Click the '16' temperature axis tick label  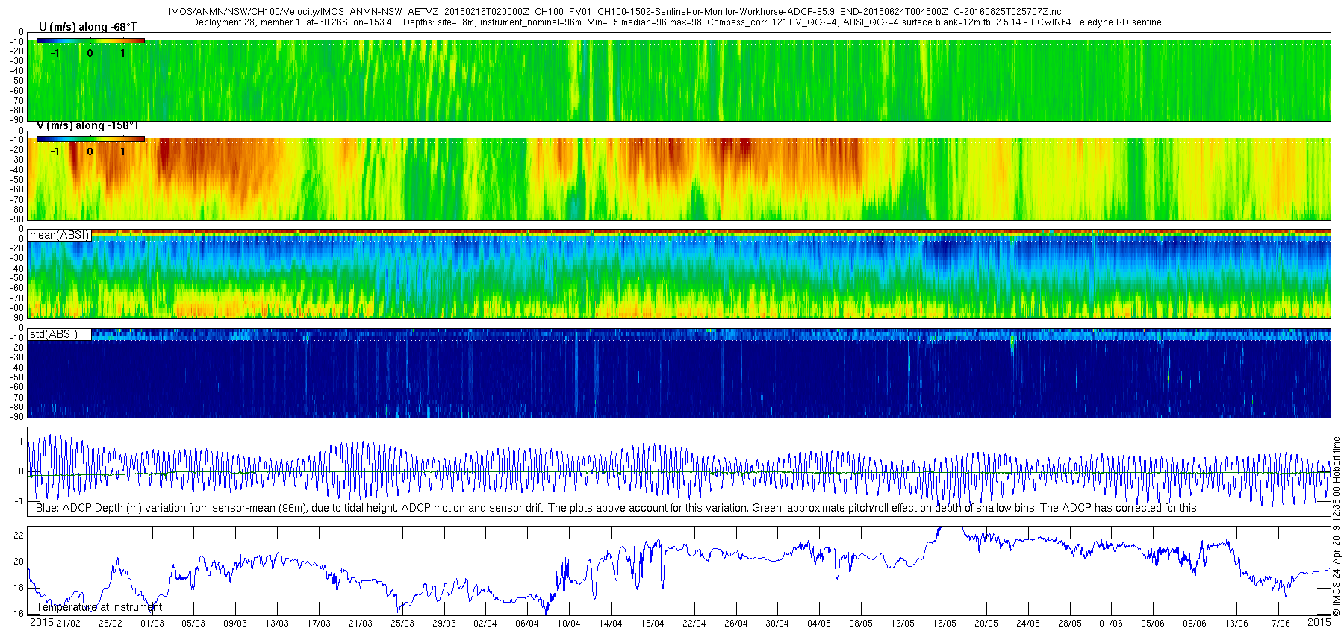19,614
